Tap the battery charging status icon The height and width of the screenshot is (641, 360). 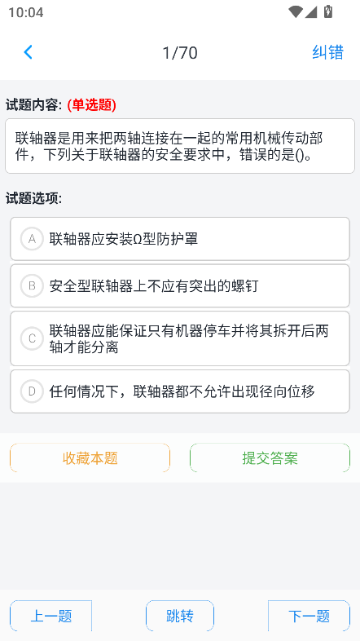point(328,11)
